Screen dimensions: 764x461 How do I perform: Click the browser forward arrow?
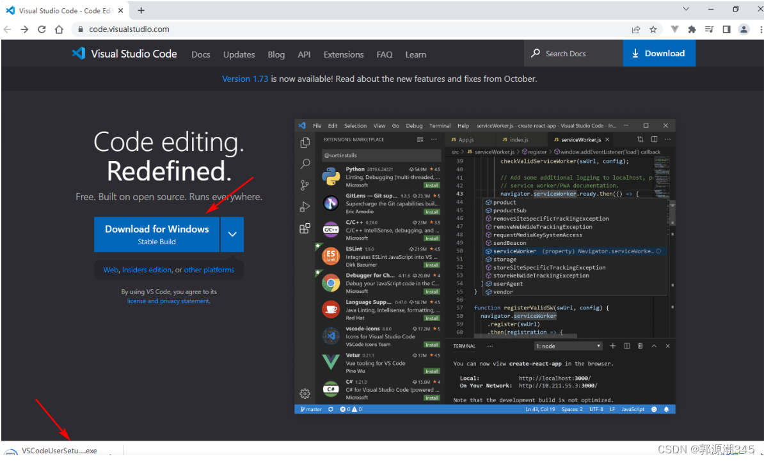click(24, 29)
